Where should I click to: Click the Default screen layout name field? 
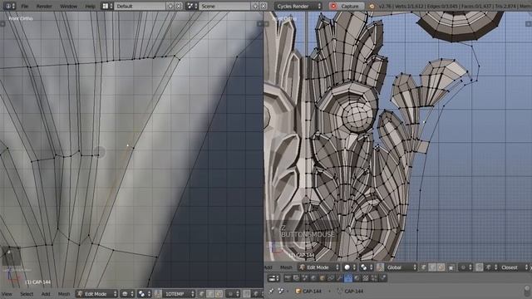[x=140, y=6]
